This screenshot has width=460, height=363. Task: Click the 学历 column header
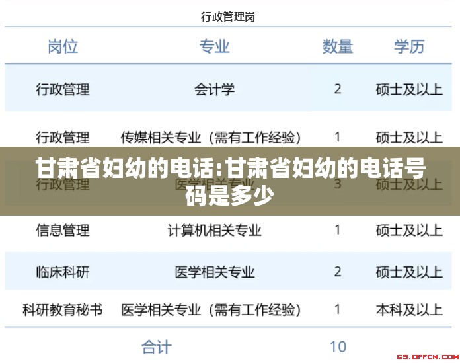coord(409,46)
